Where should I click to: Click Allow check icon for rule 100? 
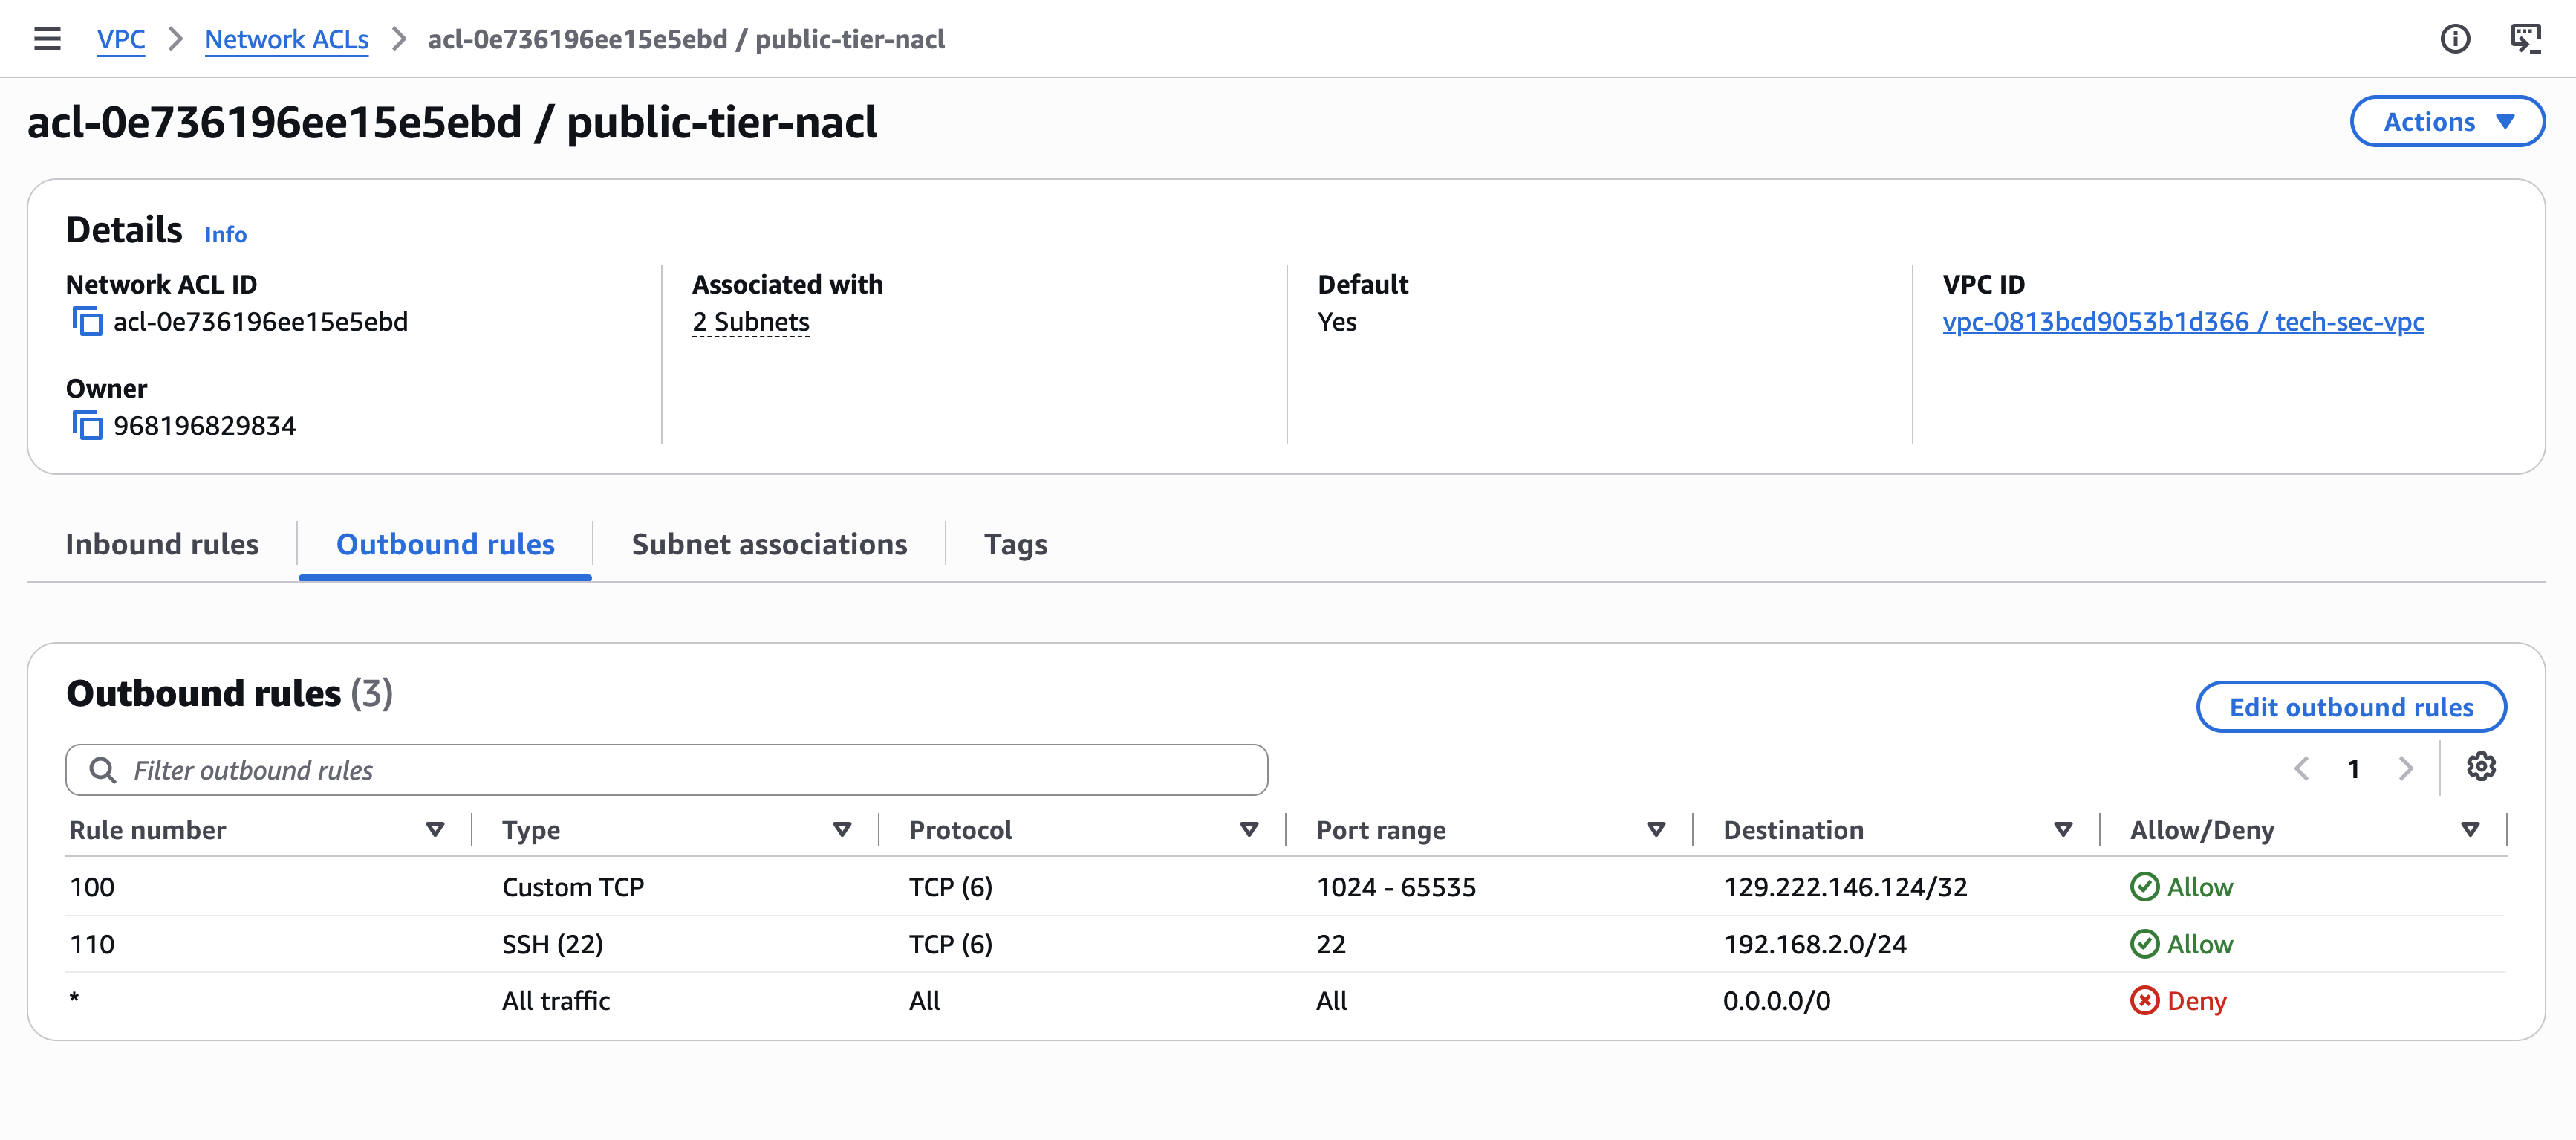[x=2144, y=888]
